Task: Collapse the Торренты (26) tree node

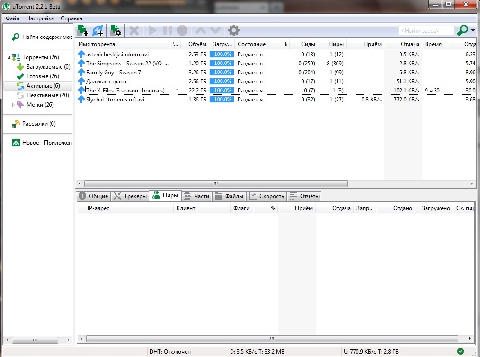Action: [9, 57]
